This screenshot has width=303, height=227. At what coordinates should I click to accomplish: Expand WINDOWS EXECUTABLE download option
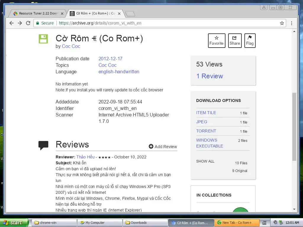(209, 143)
